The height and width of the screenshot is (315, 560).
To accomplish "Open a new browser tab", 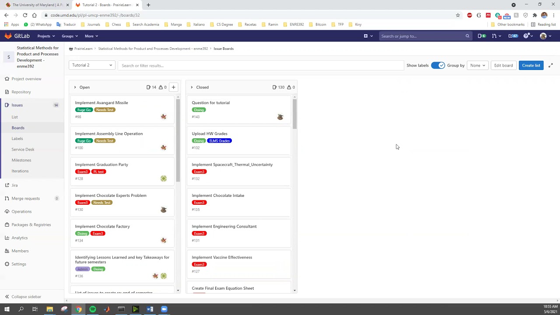I will pos(148,5).
